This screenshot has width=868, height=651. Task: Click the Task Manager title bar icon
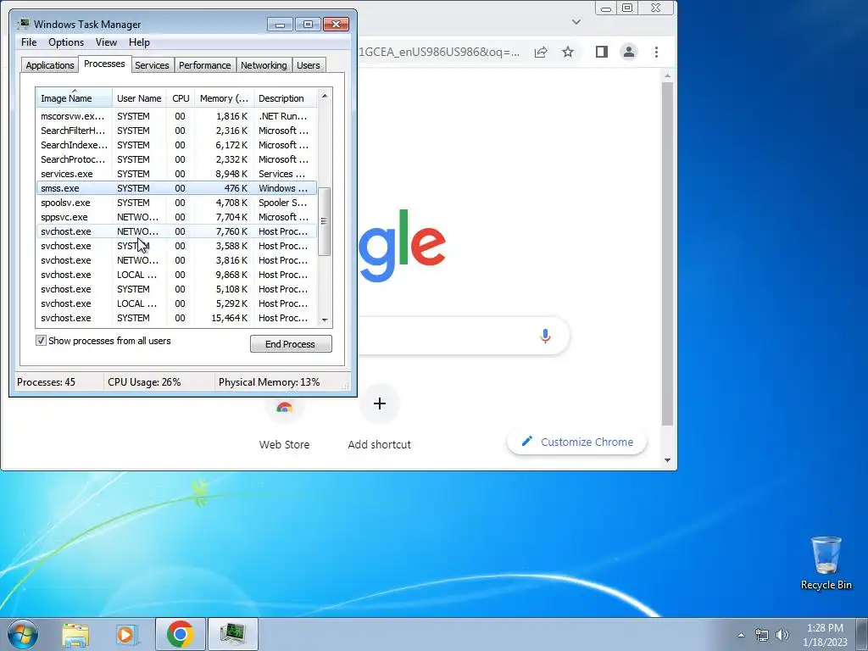click(x=23, y=24)
